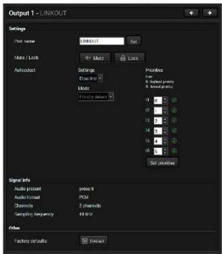Open Autoselect Settings dropdown showing Disabled
Image resolution: width=222 pixels, height=254 pixels.
point(91,78)
